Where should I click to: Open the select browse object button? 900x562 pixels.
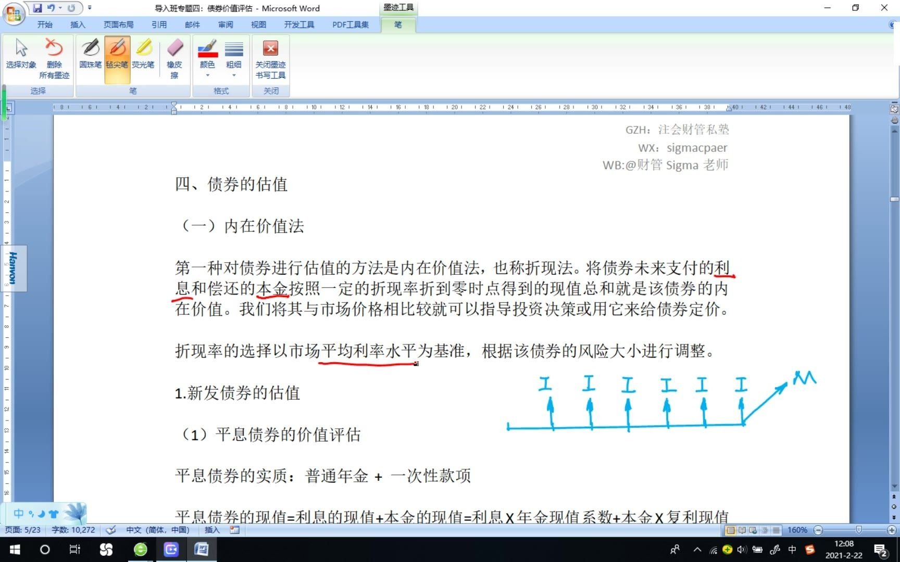tap(894, 507)
